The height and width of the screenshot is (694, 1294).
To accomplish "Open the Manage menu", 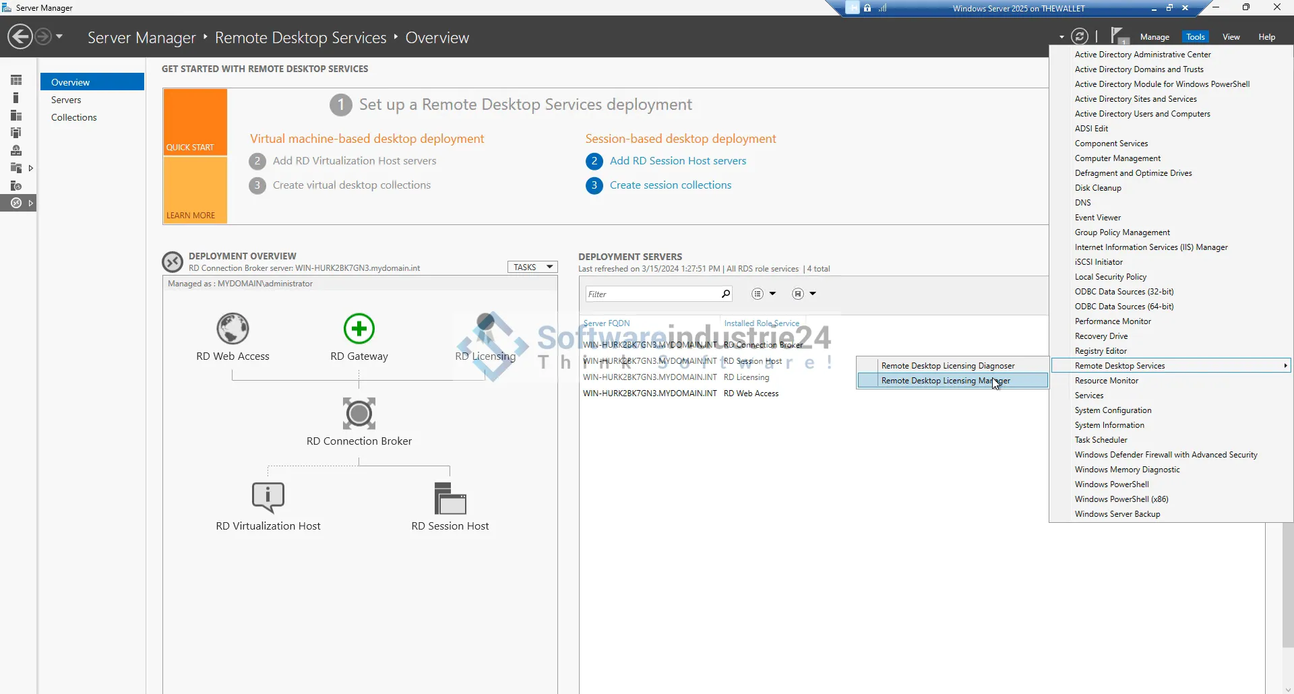I will pos(1154,37).
